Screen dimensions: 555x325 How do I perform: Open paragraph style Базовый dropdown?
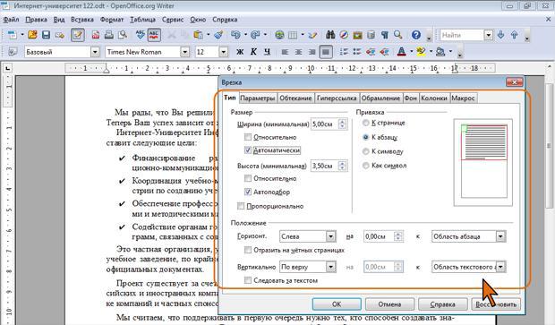[x=95, y=52]
